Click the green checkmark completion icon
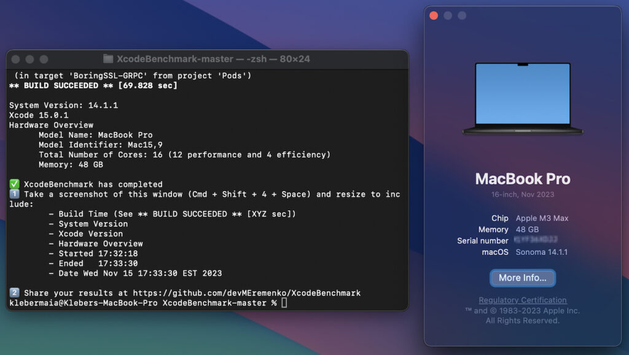 pos(14,184)
